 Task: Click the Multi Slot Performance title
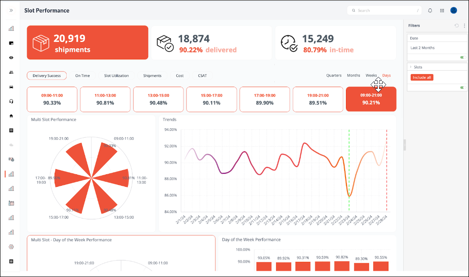click(54, 119)
